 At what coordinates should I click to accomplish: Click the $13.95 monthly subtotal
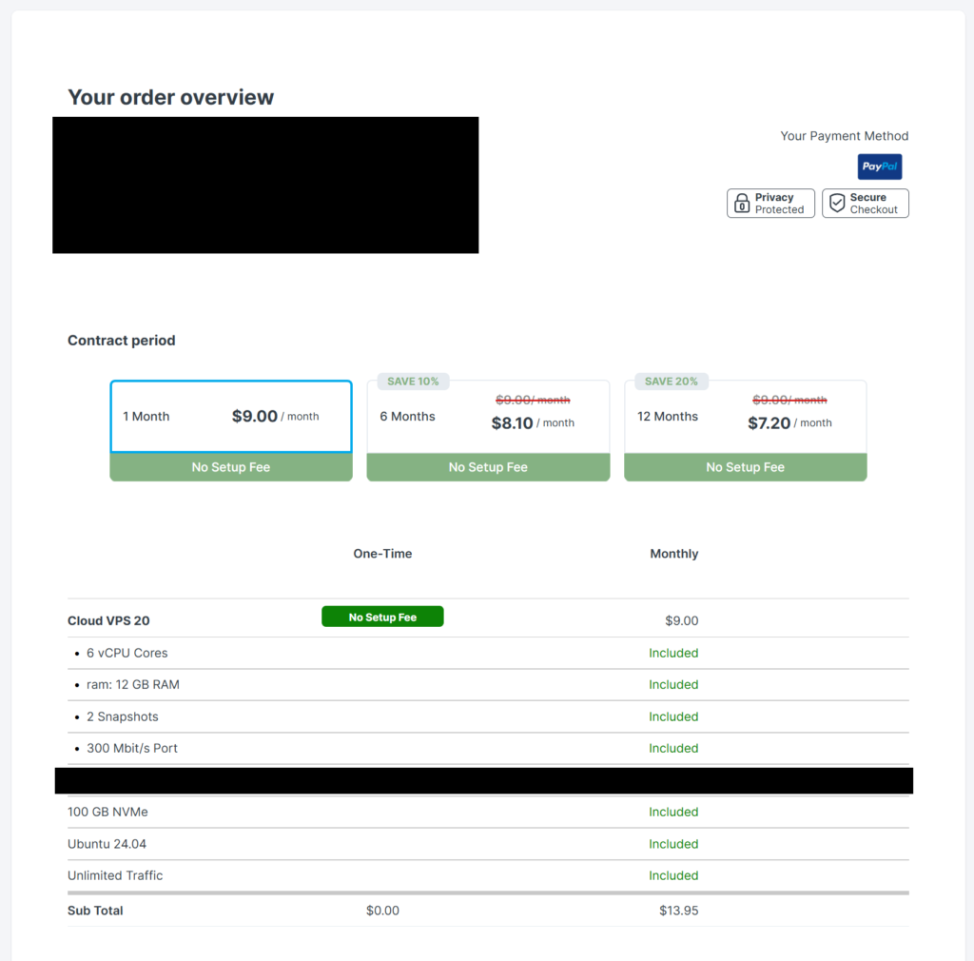(679, 910)
